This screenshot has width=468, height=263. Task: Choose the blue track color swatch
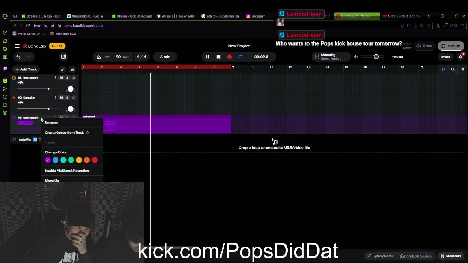(56, 160)
